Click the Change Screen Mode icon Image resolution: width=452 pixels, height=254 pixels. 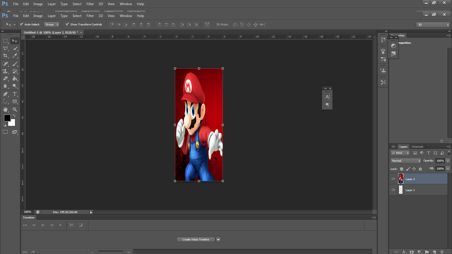click(x=15, y=132)
